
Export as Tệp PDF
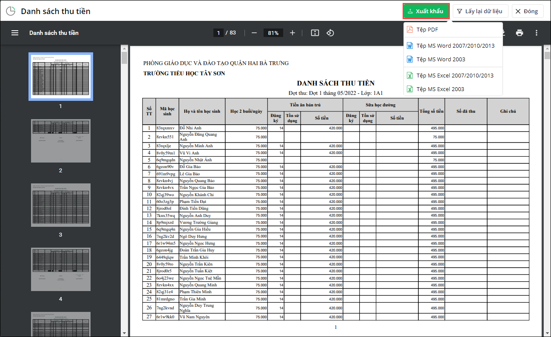[427, 29]
